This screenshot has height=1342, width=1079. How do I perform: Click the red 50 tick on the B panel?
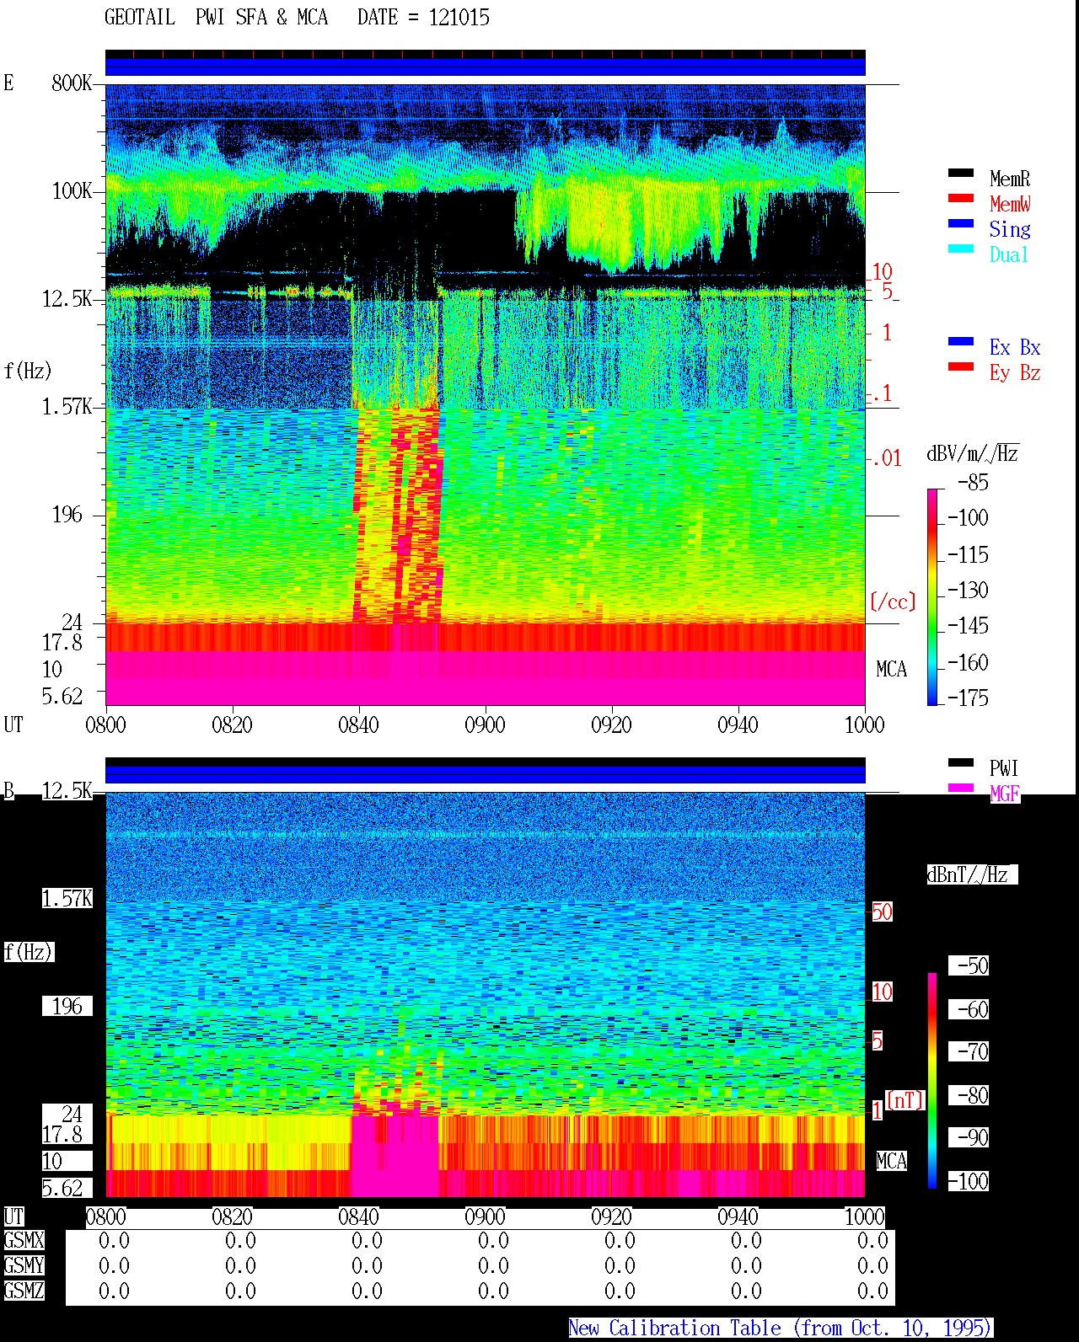click(x=882, y=912)
